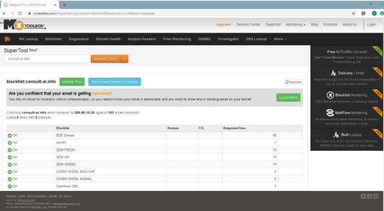Click the teal profile avatar icon
Viewport: 384px width, 211px height.
pyautogui.click(x=374, y=14)
